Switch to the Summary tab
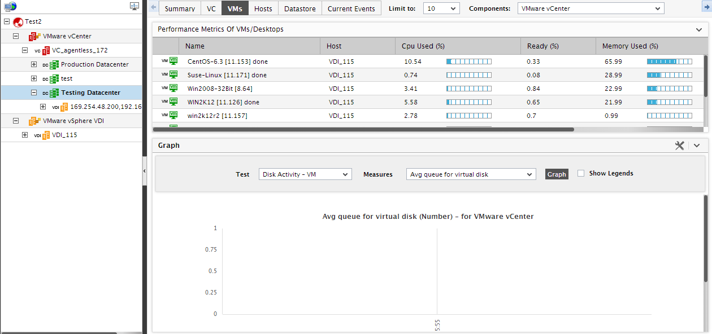The image size is (712, 334). 180,8
